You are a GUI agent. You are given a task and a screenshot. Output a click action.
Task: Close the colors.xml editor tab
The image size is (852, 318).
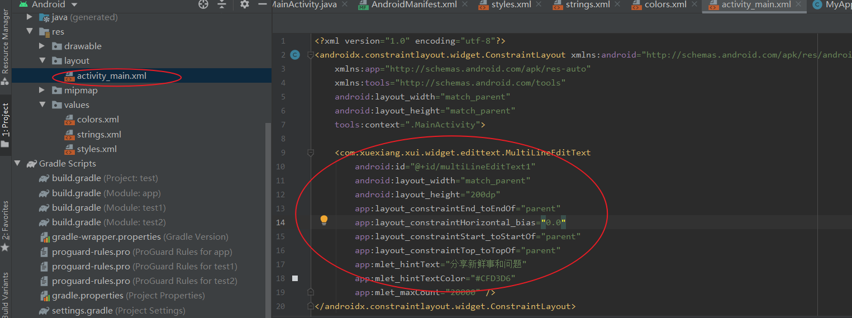[x=694, y=4]
